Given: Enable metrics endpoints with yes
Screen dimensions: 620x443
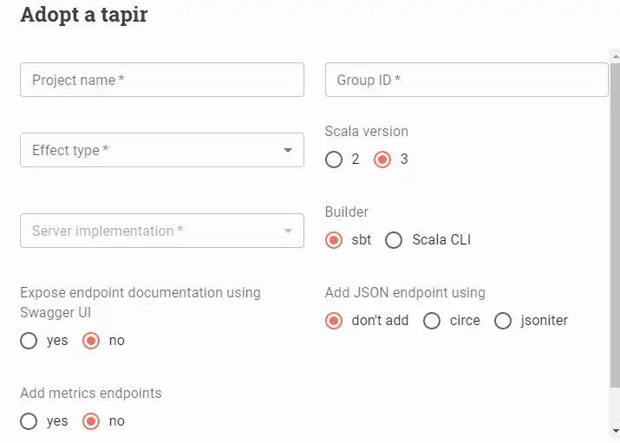Looking at the screenshot, I should coord(29,421).
